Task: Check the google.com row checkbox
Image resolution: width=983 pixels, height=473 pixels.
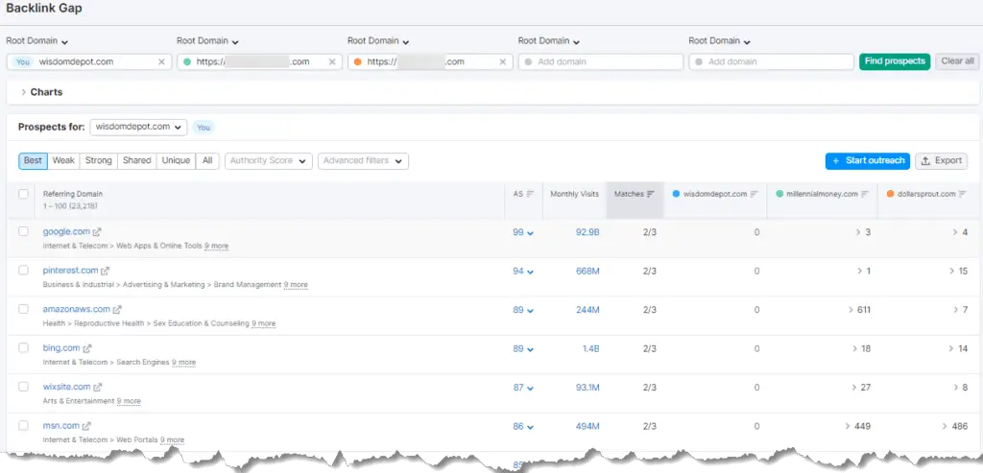Action: point(23,231)
